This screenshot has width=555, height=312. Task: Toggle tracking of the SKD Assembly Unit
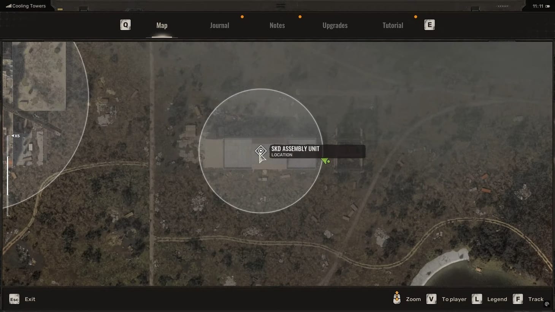[x=536, y=299]
